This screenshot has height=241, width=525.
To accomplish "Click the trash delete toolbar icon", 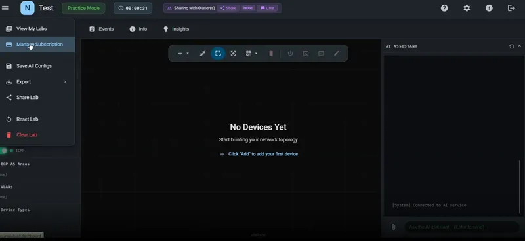I will click(271, 54).
